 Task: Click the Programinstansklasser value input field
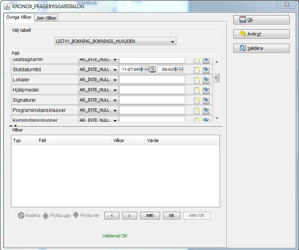tap(152, 110)
